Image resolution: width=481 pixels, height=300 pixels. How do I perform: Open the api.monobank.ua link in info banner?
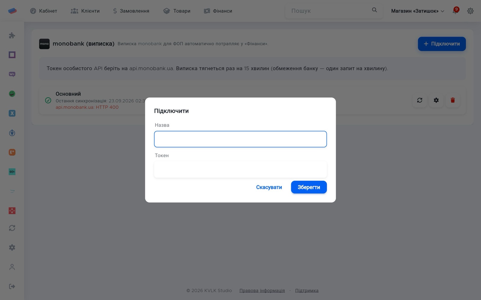coord(151,68)
